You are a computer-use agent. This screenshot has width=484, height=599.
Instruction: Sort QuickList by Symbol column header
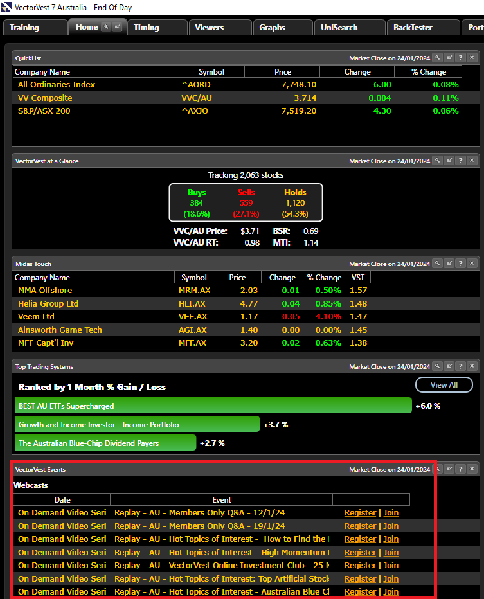tap(211, 72)
